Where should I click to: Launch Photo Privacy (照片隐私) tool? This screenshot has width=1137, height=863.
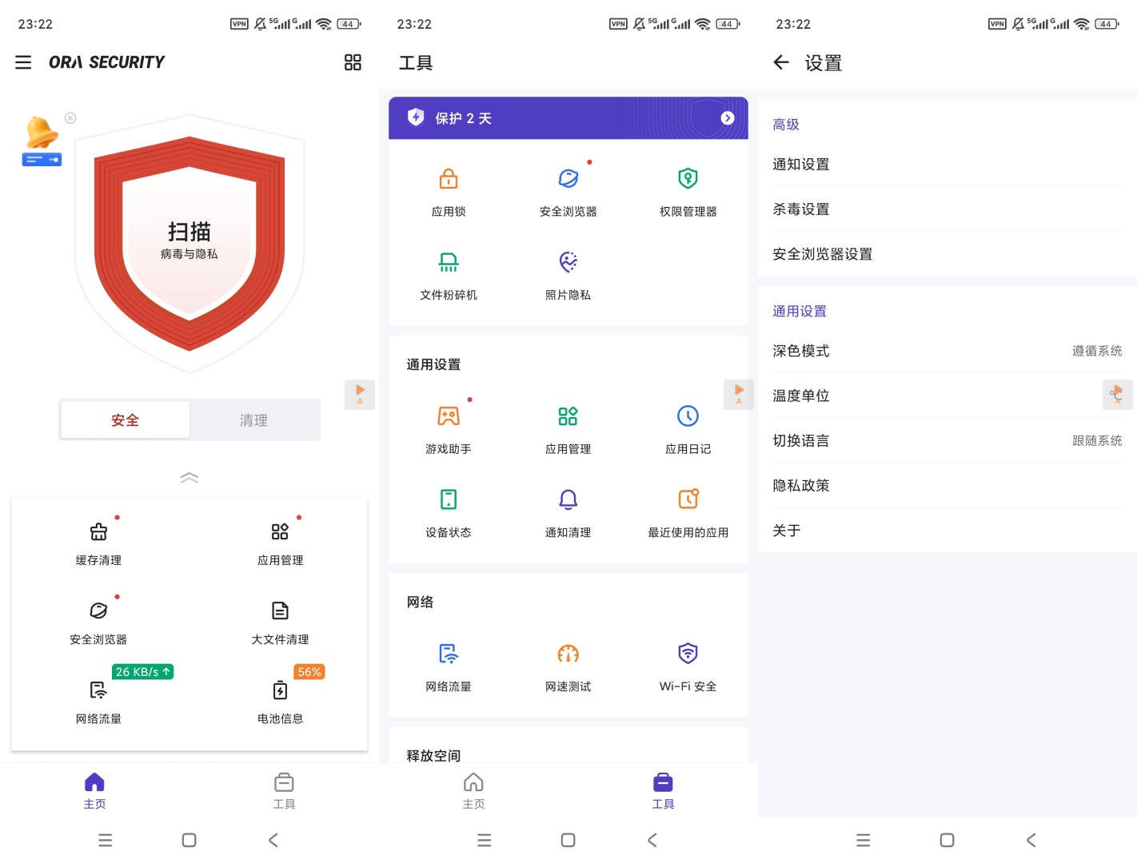tap(568, 275)
